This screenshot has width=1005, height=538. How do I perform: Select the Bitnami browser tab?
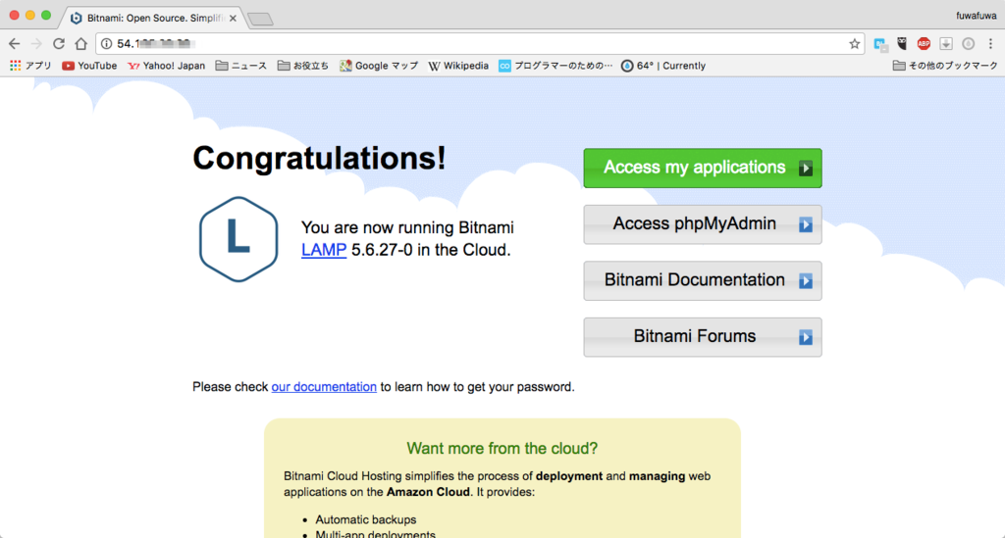coord(152,18)
